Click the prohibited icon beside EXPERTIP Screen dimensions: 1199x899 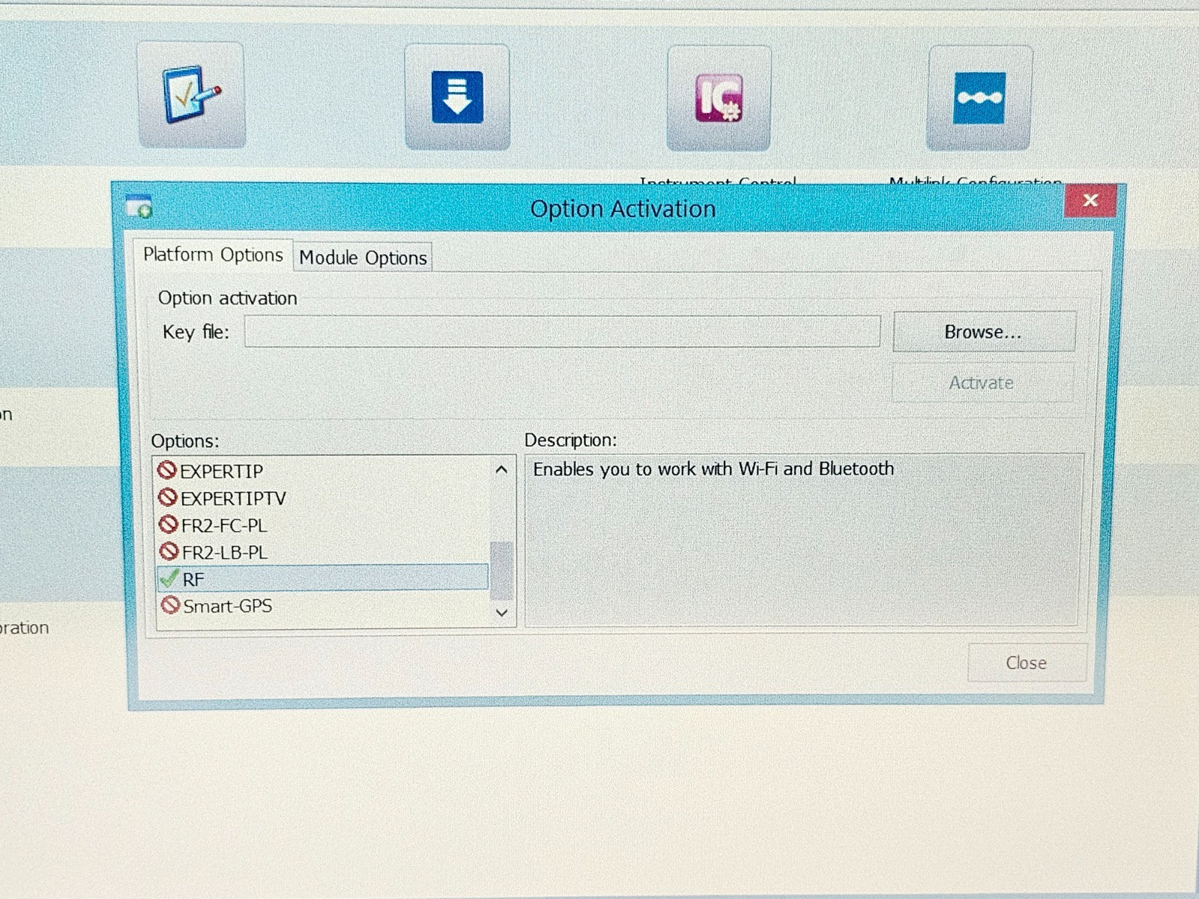[x=168, y=471]
